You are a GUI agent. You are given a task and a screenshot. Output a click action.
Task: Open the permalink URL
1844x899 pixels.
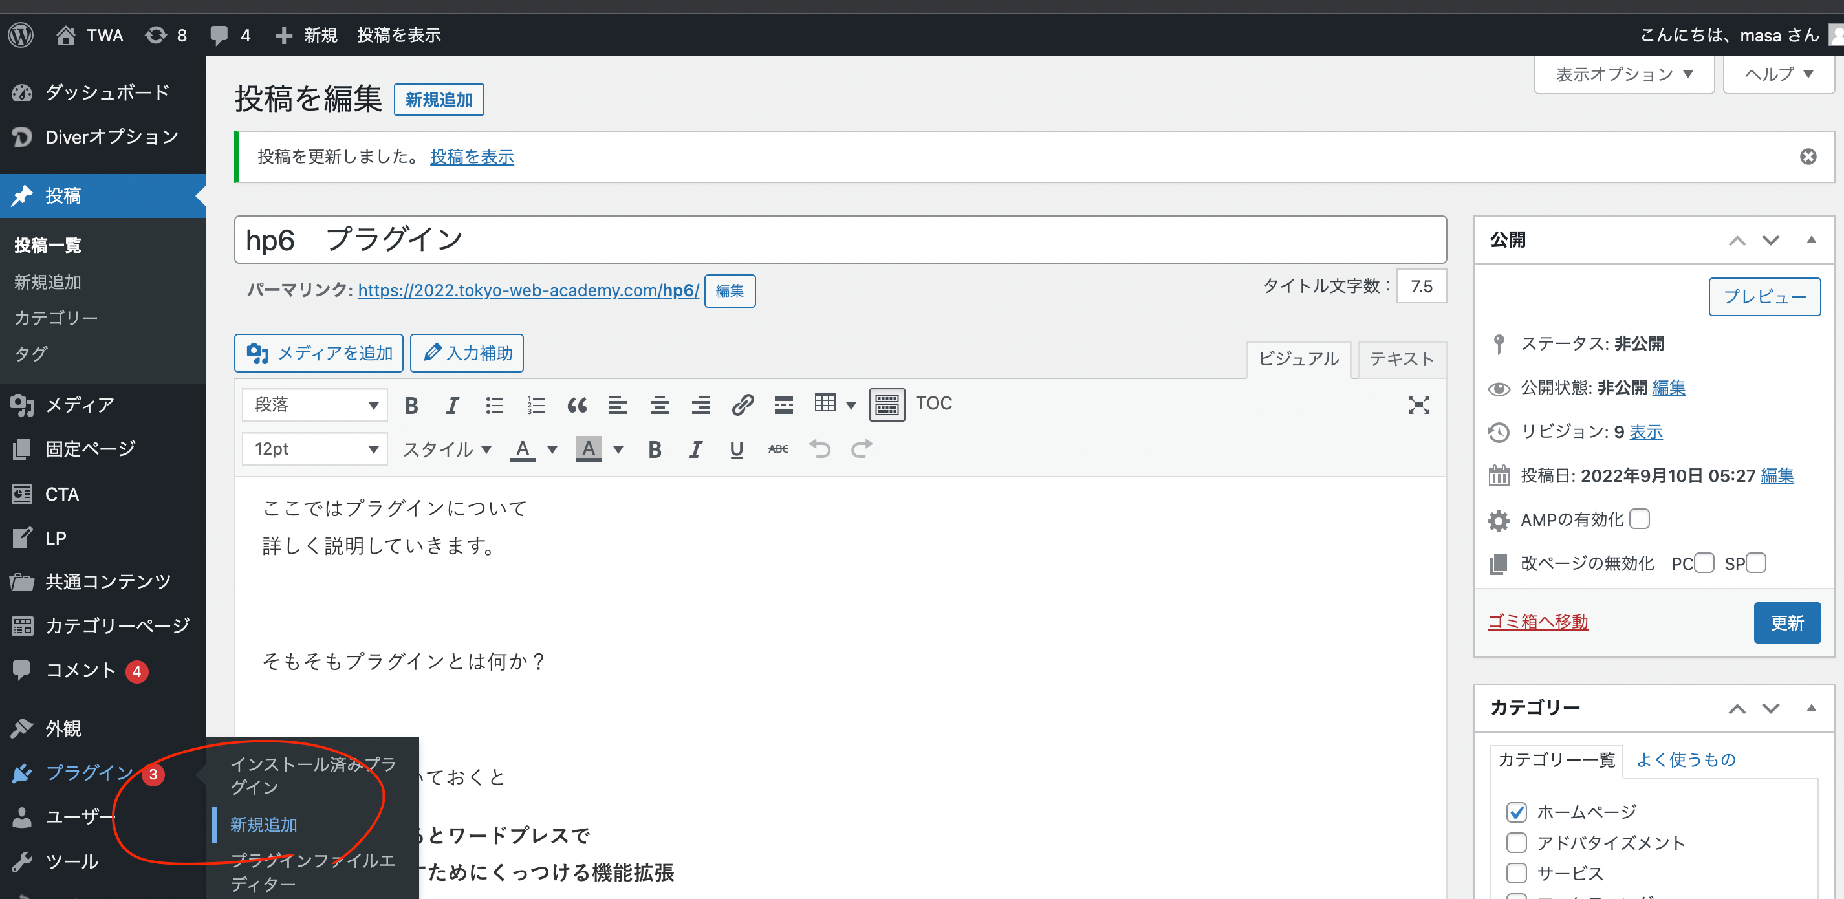click(x=528, y=290)
